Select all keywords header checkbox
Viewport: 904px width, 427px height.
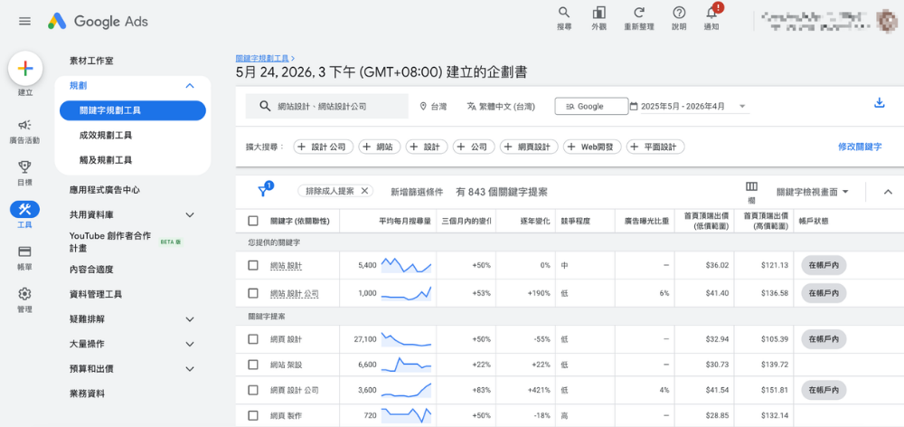[253, 221]
